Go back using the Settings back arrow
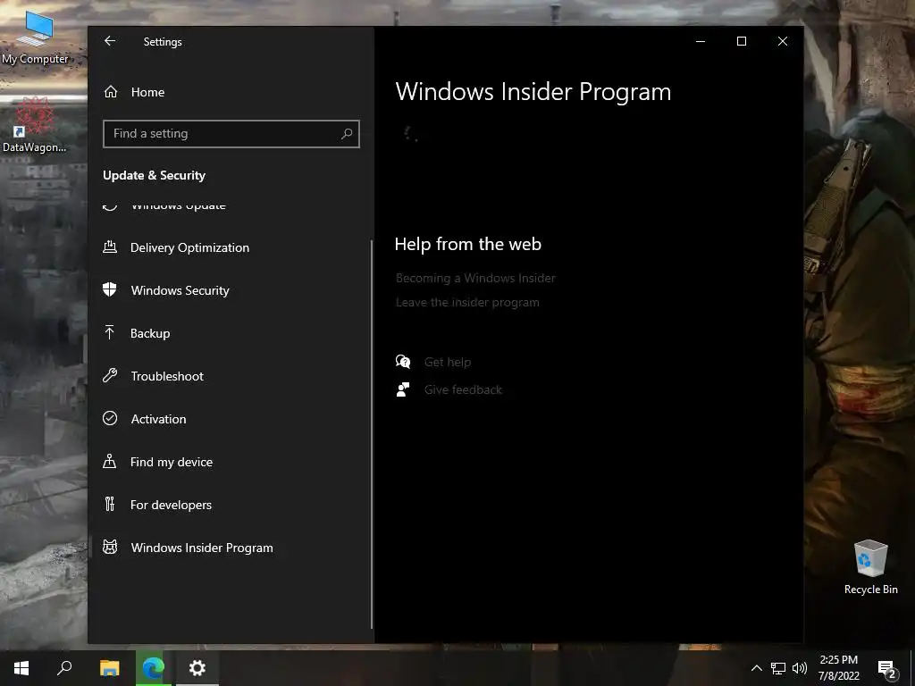The image size is (915, 686). (110, 41)
